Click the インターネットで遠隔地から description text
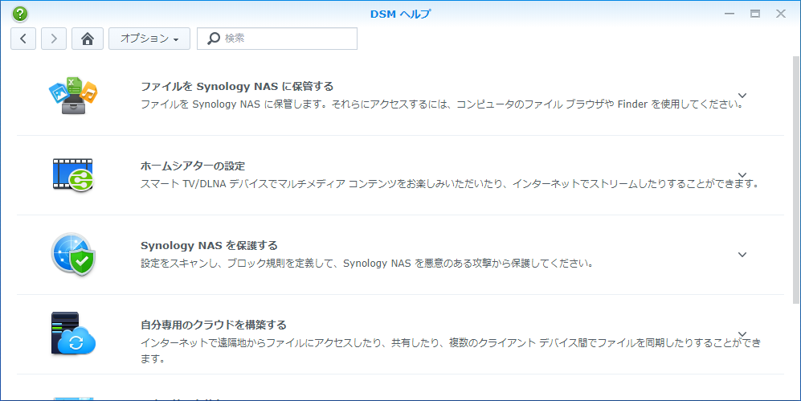Screen dimensions: 801x401 click(451, 350)
